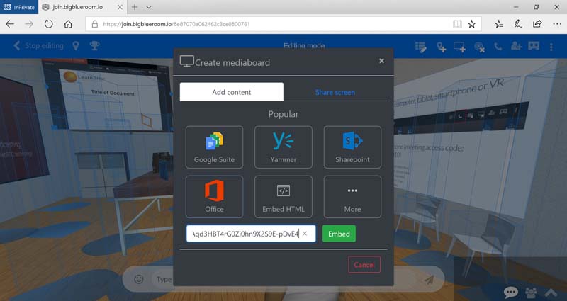Refresh the browser page
567x301 pixels.
pos(48,24)
